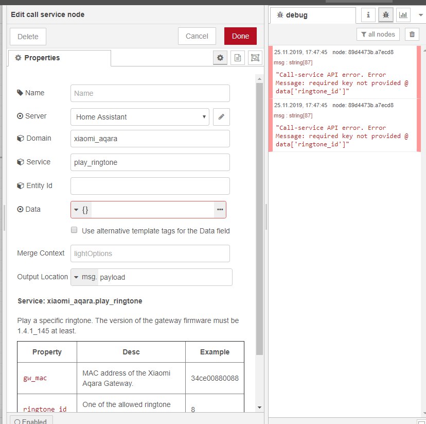Open sidebar tabs dropdown arrow
Screen dimensions: 426x424
coord(420,15)
